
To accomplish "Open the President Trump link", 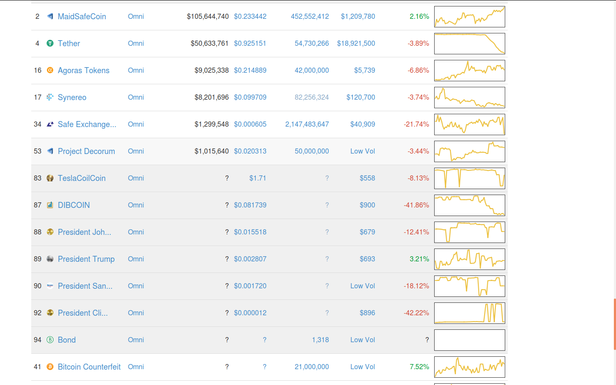I will click(x=86, y=259).
